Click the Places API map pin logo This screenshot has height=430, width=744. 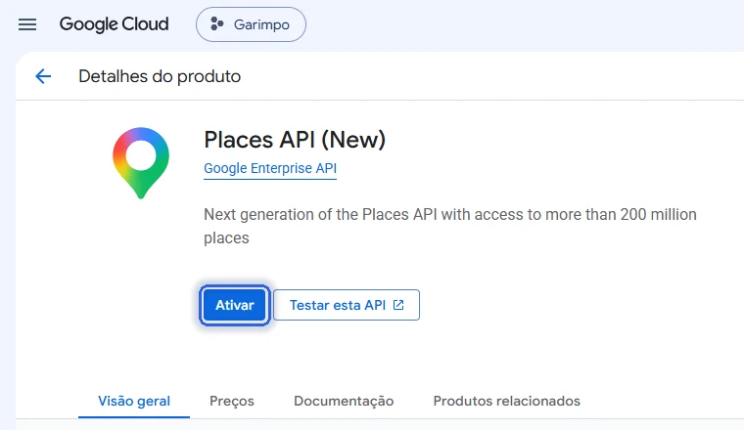click(141, 163)
